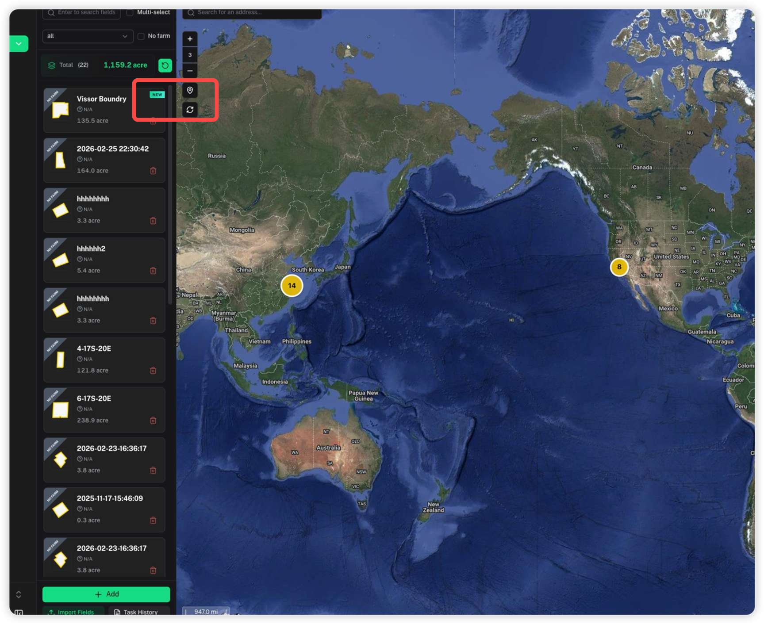Toggle the No farm checkbox
This screenshot has height=624, width=764.
tap(141, 36)
